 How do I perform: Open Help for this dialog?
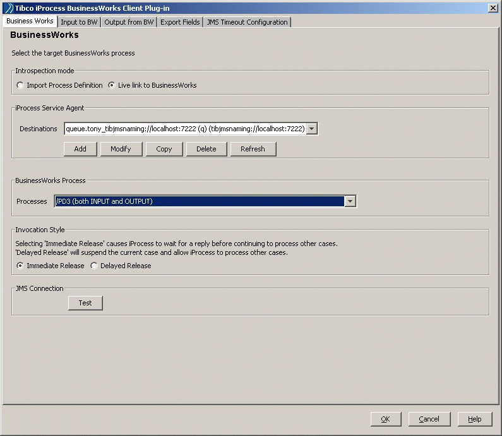click(x=474, y=419)
